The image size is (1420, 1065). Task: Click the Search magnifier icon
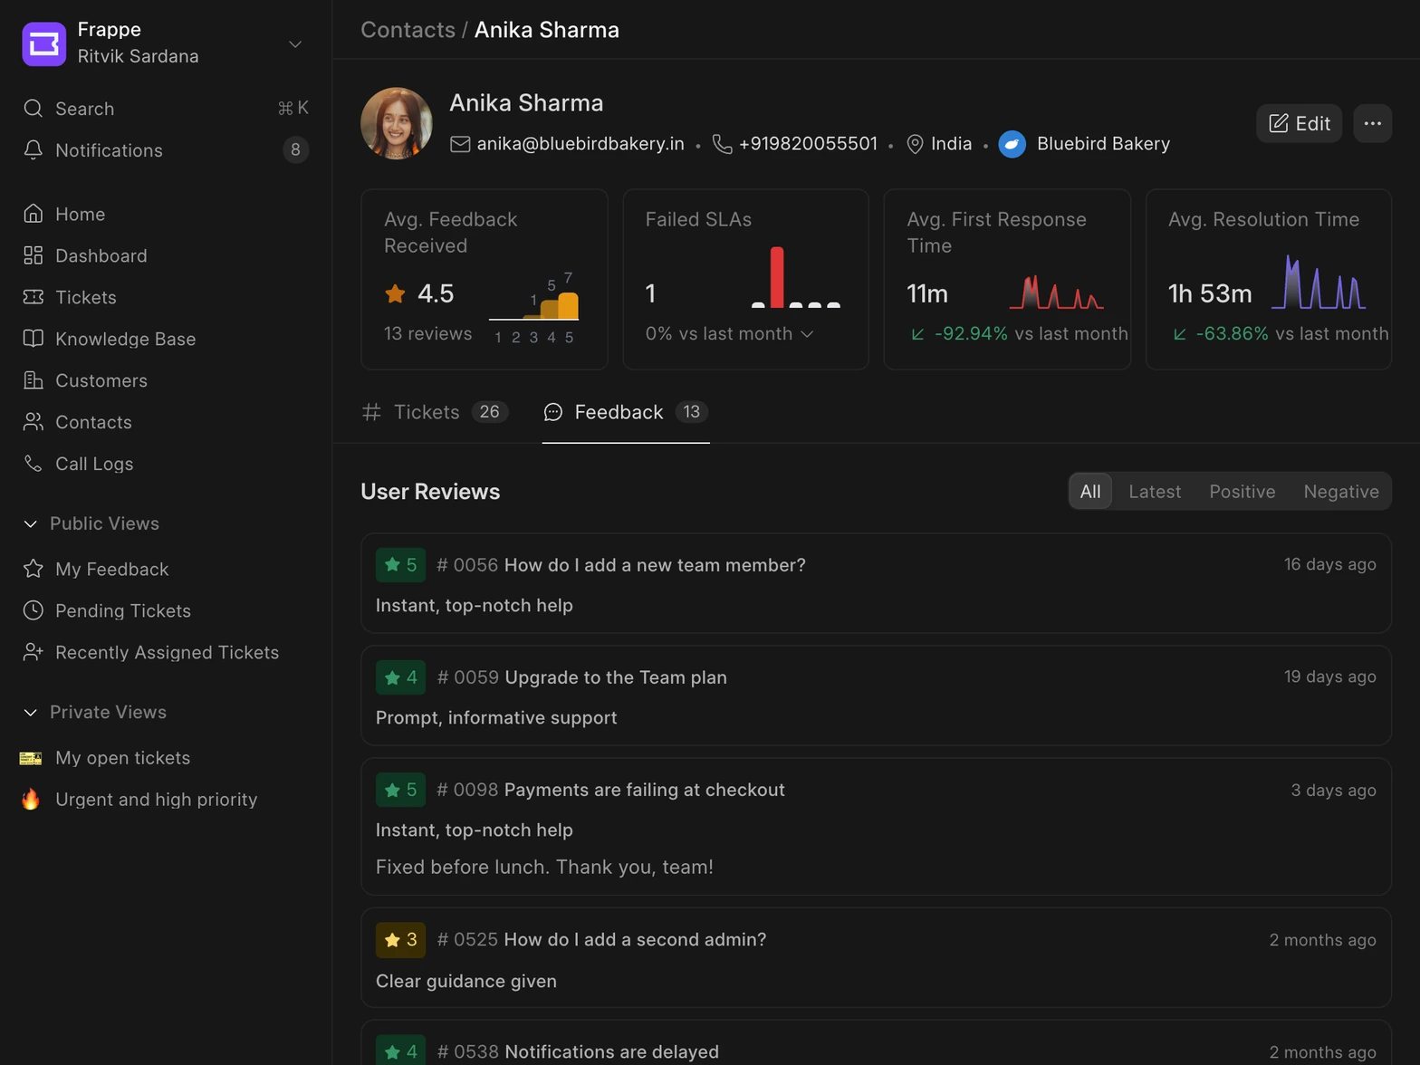34,109
